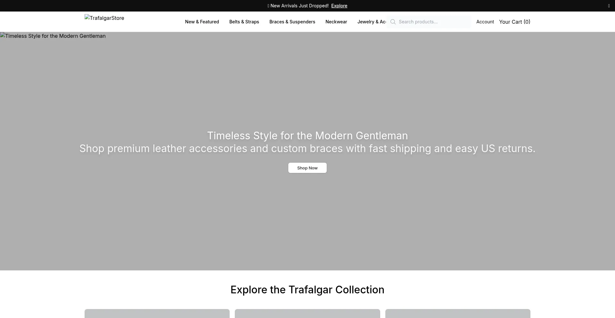615x318 pixels.
Task: Open the Neckwear menu
Action: [336, 22]
